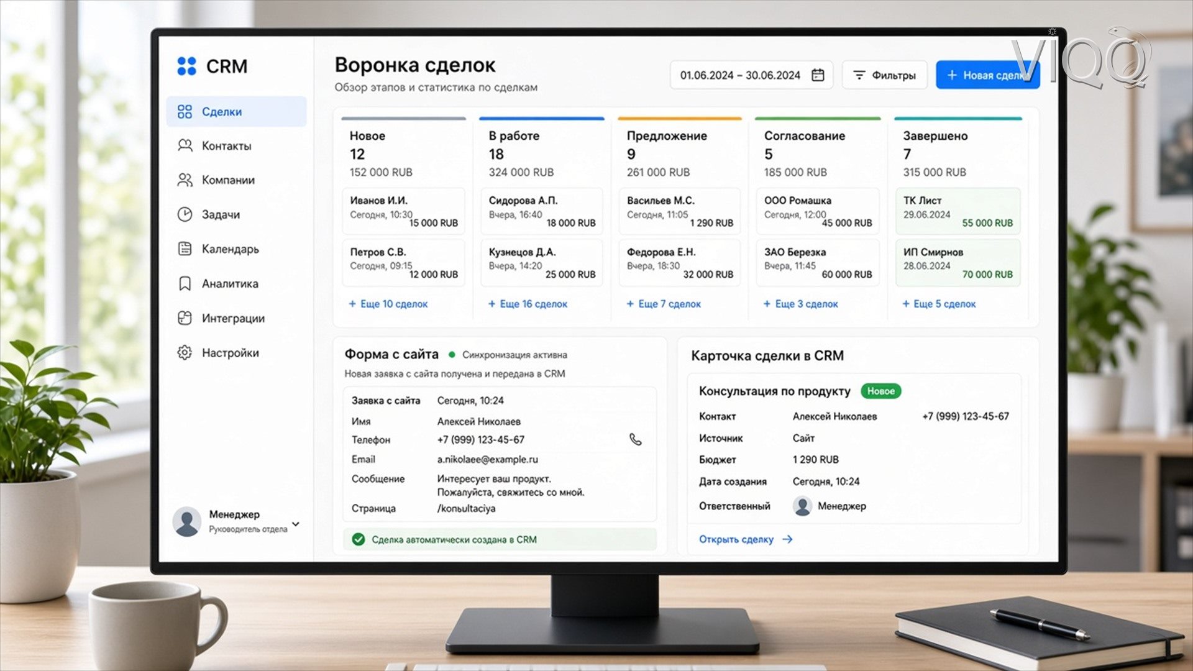This screenshot has height=671, width=1193.
Task: Click the Настройки gear icon
Action: (185, 353)
